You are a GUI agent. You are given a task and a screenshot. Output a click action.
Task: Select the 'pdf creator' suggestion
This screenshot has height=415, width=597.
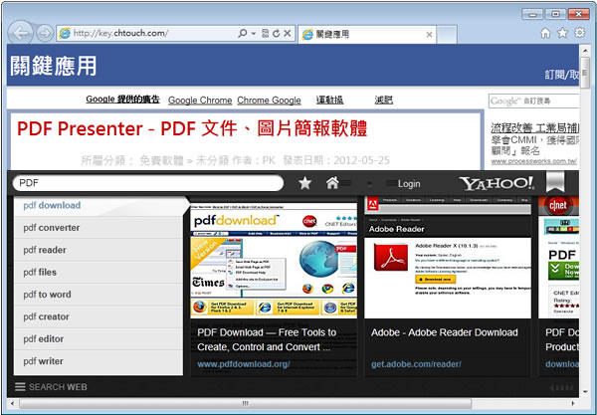click(x=99, y=316)
